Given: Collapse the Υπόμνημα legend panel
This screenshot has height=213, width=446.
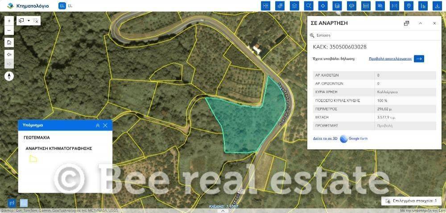Looking at the screenshot, I should tap(97, 126).
